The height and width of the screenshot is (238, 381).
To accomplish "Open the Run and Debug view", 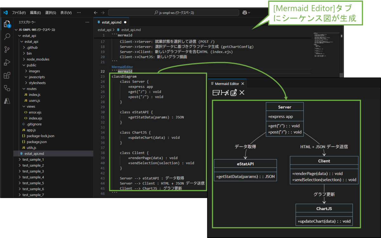I will tap(7, 63).
